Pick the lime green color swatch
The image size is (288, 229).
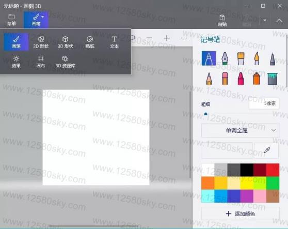tap(260, 183)
